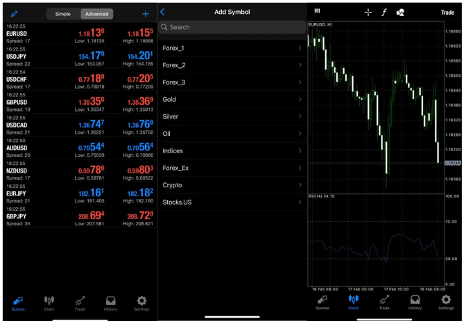Change the H1 timeframe selector
This screenshot has width=464, height=321.
point(317,12)
